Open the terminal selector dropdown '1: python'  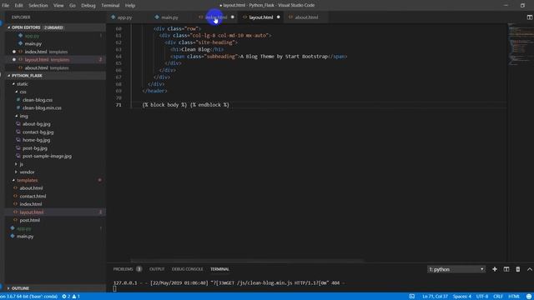456,269
